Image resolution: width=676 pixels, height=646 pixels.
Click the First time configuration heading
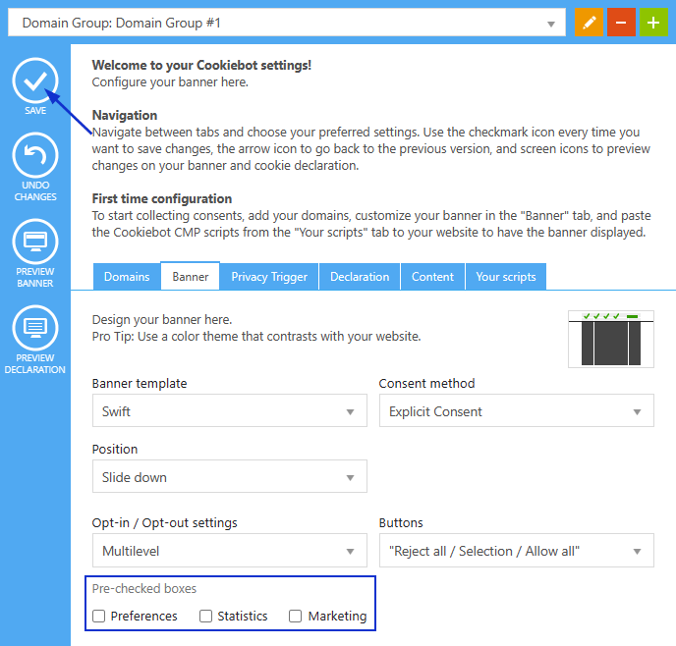pyautogui.click(x=162, y=199)
